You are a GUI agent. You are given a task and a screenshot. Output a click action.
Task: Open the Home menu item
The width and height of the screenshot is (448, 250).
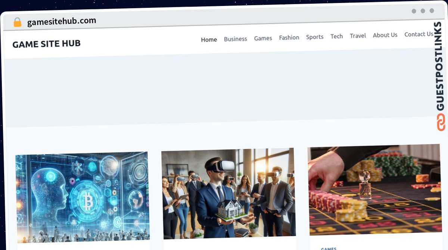click(x=209, y=40)
